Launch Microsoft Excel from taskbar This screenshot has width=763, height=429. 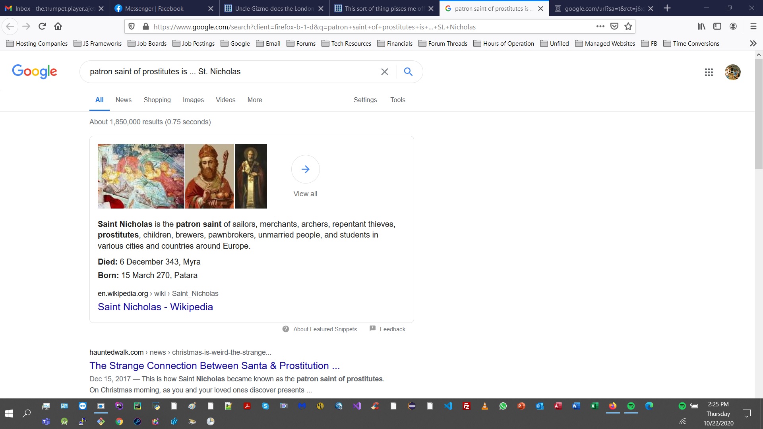(x=595, y=406)
